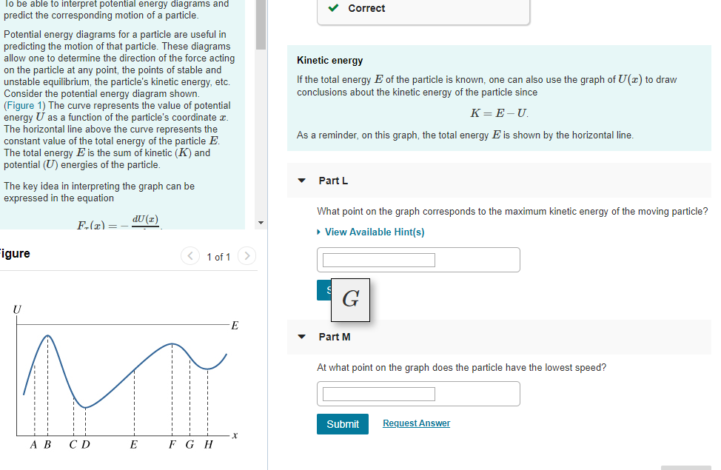Click the down-arrow at the intro panel scrollbar

[x=261, y=221]
